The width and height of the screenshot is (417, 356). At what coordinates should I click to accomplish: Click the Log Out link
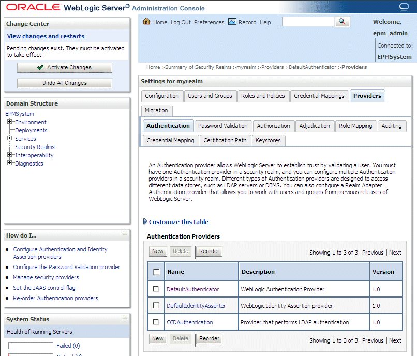(181, 22)
